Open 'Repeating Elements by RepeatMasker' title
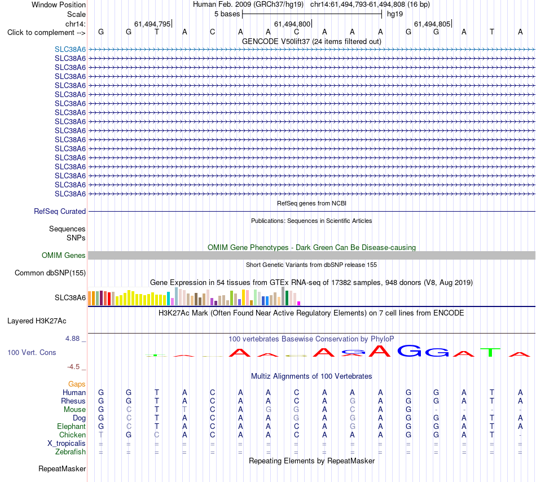This screenshot has width=536, height=482. (311, 461)
